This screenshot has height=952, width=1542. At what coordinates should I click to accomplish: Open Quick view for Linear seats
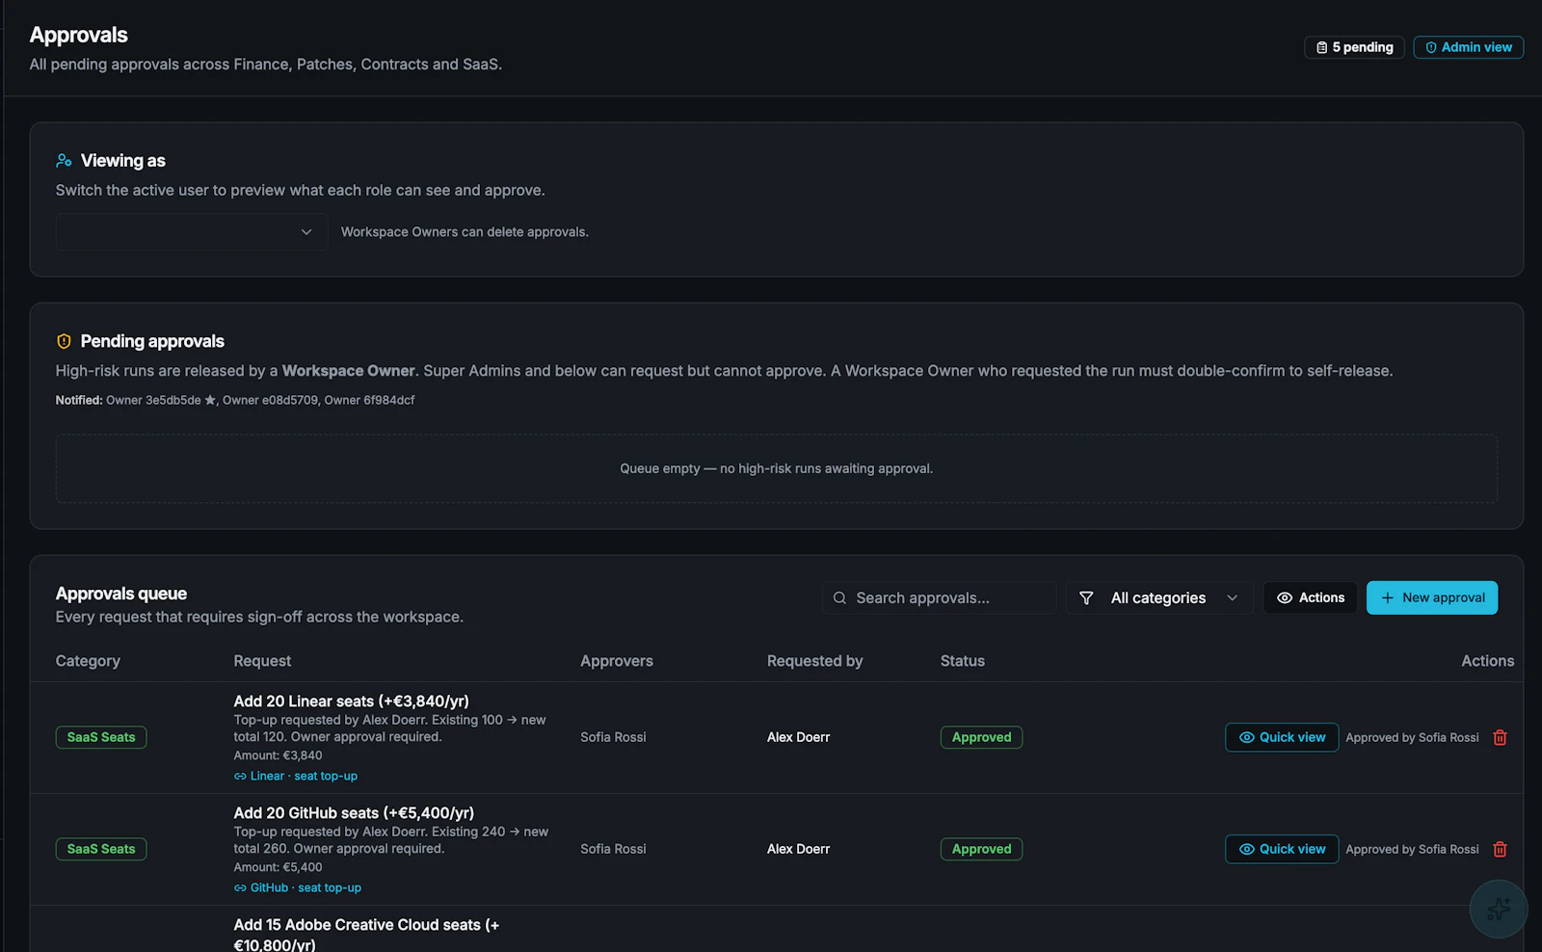coord(1282,737)
